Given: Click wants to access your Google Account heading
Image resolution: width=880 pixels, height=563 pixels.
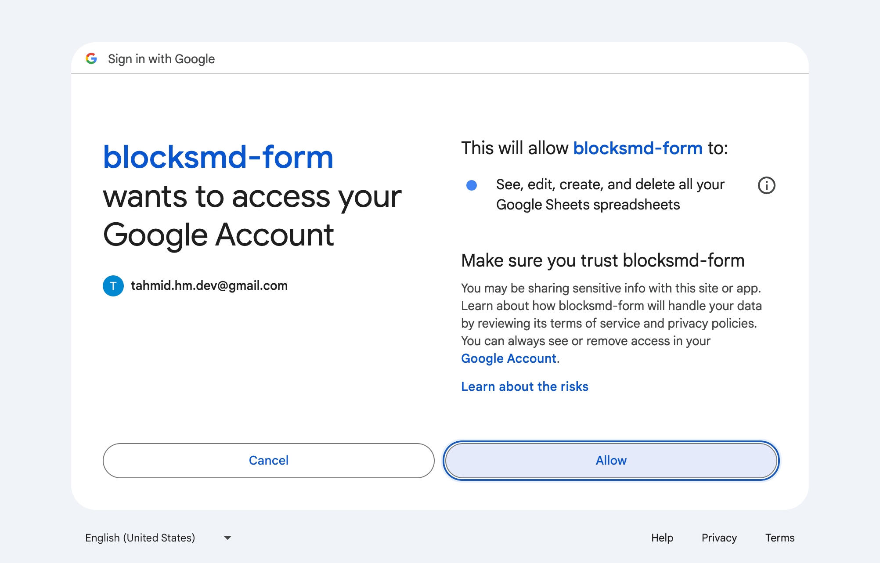Looking at the screenshot, I should tap(252, 215).
